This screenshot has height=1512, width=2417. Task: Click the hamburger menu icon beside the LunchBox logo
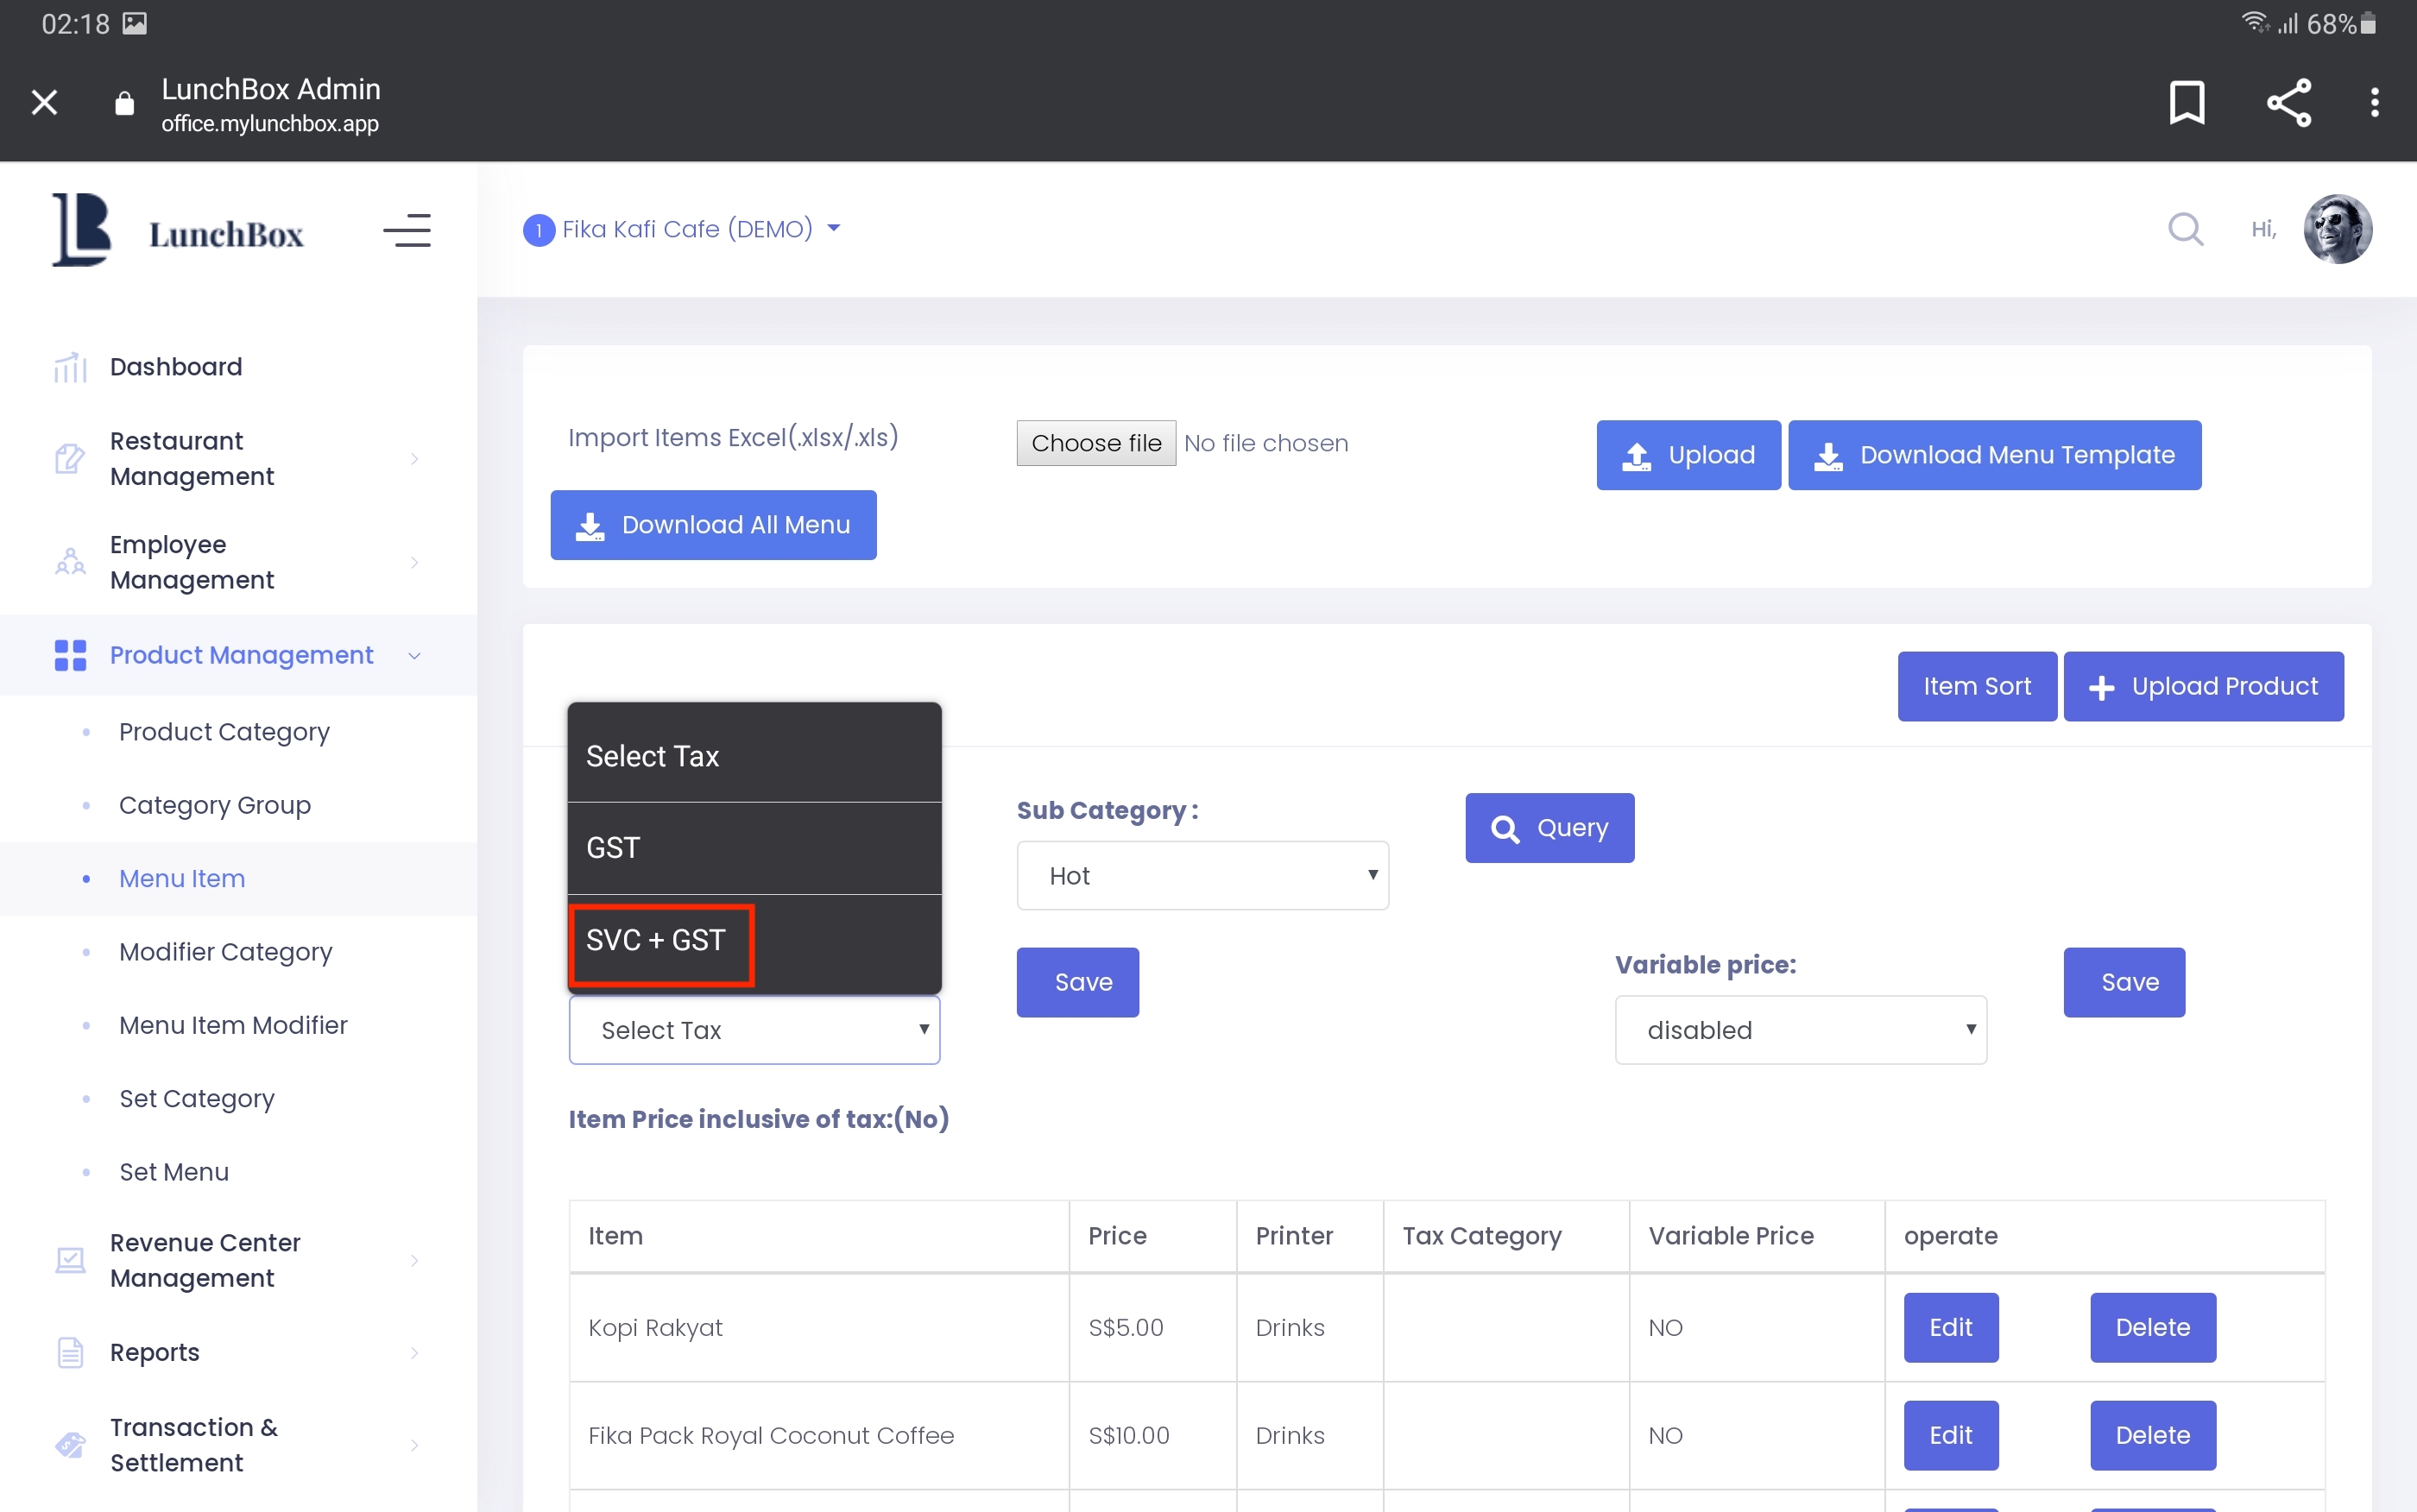click(x=407, y=231)
